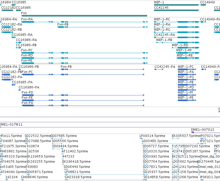Open the CG16986 gene label
The image size is (220, 181).
23,7
